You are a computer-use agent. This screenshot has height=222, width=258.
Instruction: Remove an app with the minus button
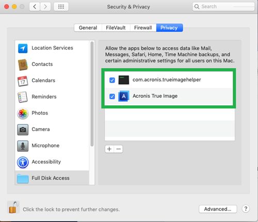119,149
